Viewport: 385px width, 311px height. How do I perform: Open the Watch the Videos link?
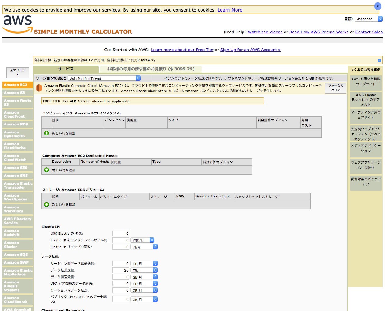click(265, 32)
